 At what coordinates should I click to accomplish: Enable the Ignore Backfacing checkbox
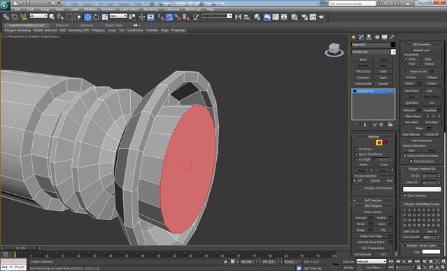(x=356, y=154)
